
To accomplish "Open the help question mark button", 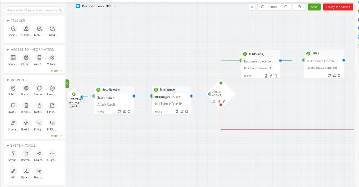I will click(x=299, y=7).
